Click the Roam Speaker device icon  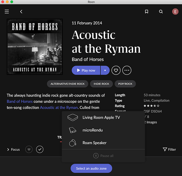(x=73, y=143)
